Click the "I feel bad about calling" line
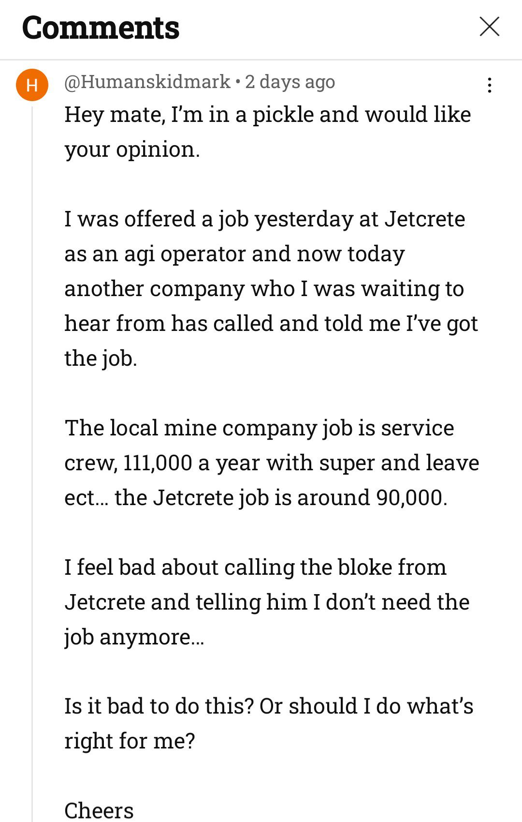 click(x=255, y=568)
